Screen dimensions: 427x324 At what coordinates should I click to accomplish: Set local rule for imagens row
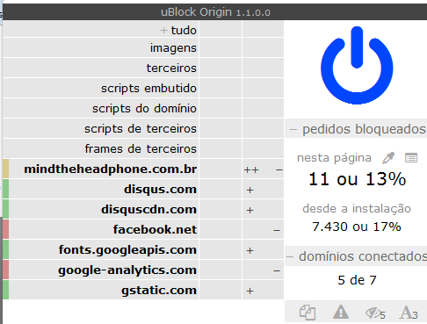tap(263, 47)
